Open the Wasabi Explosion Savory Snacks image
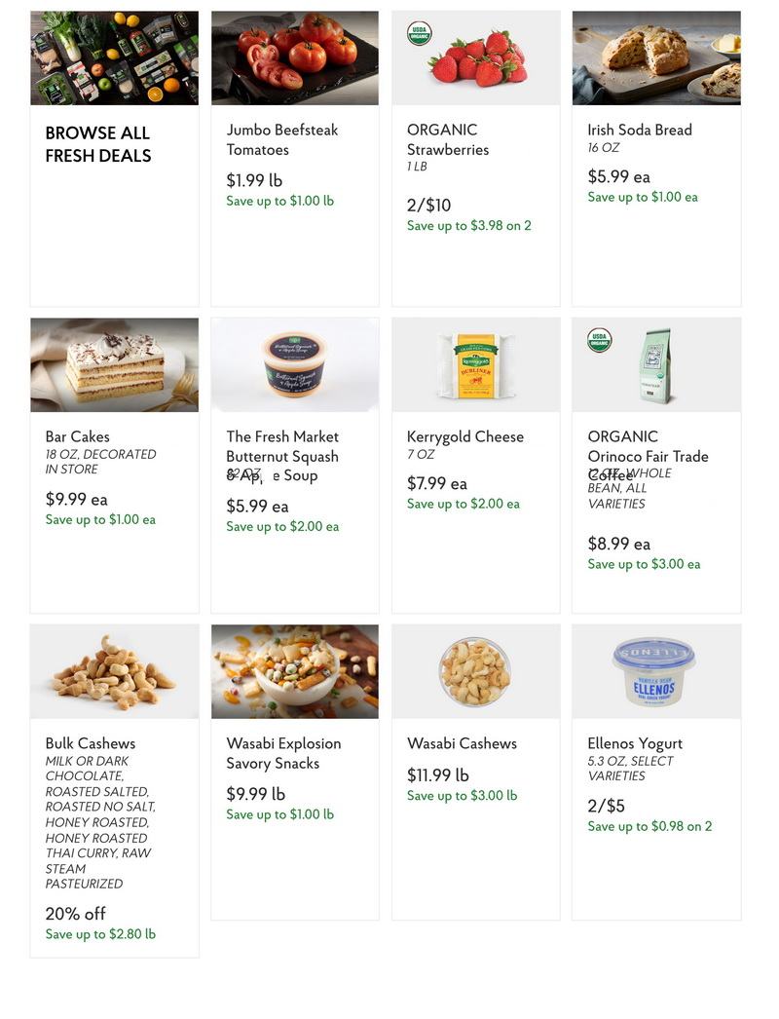 pyautogui.click(x=295, y=671)
